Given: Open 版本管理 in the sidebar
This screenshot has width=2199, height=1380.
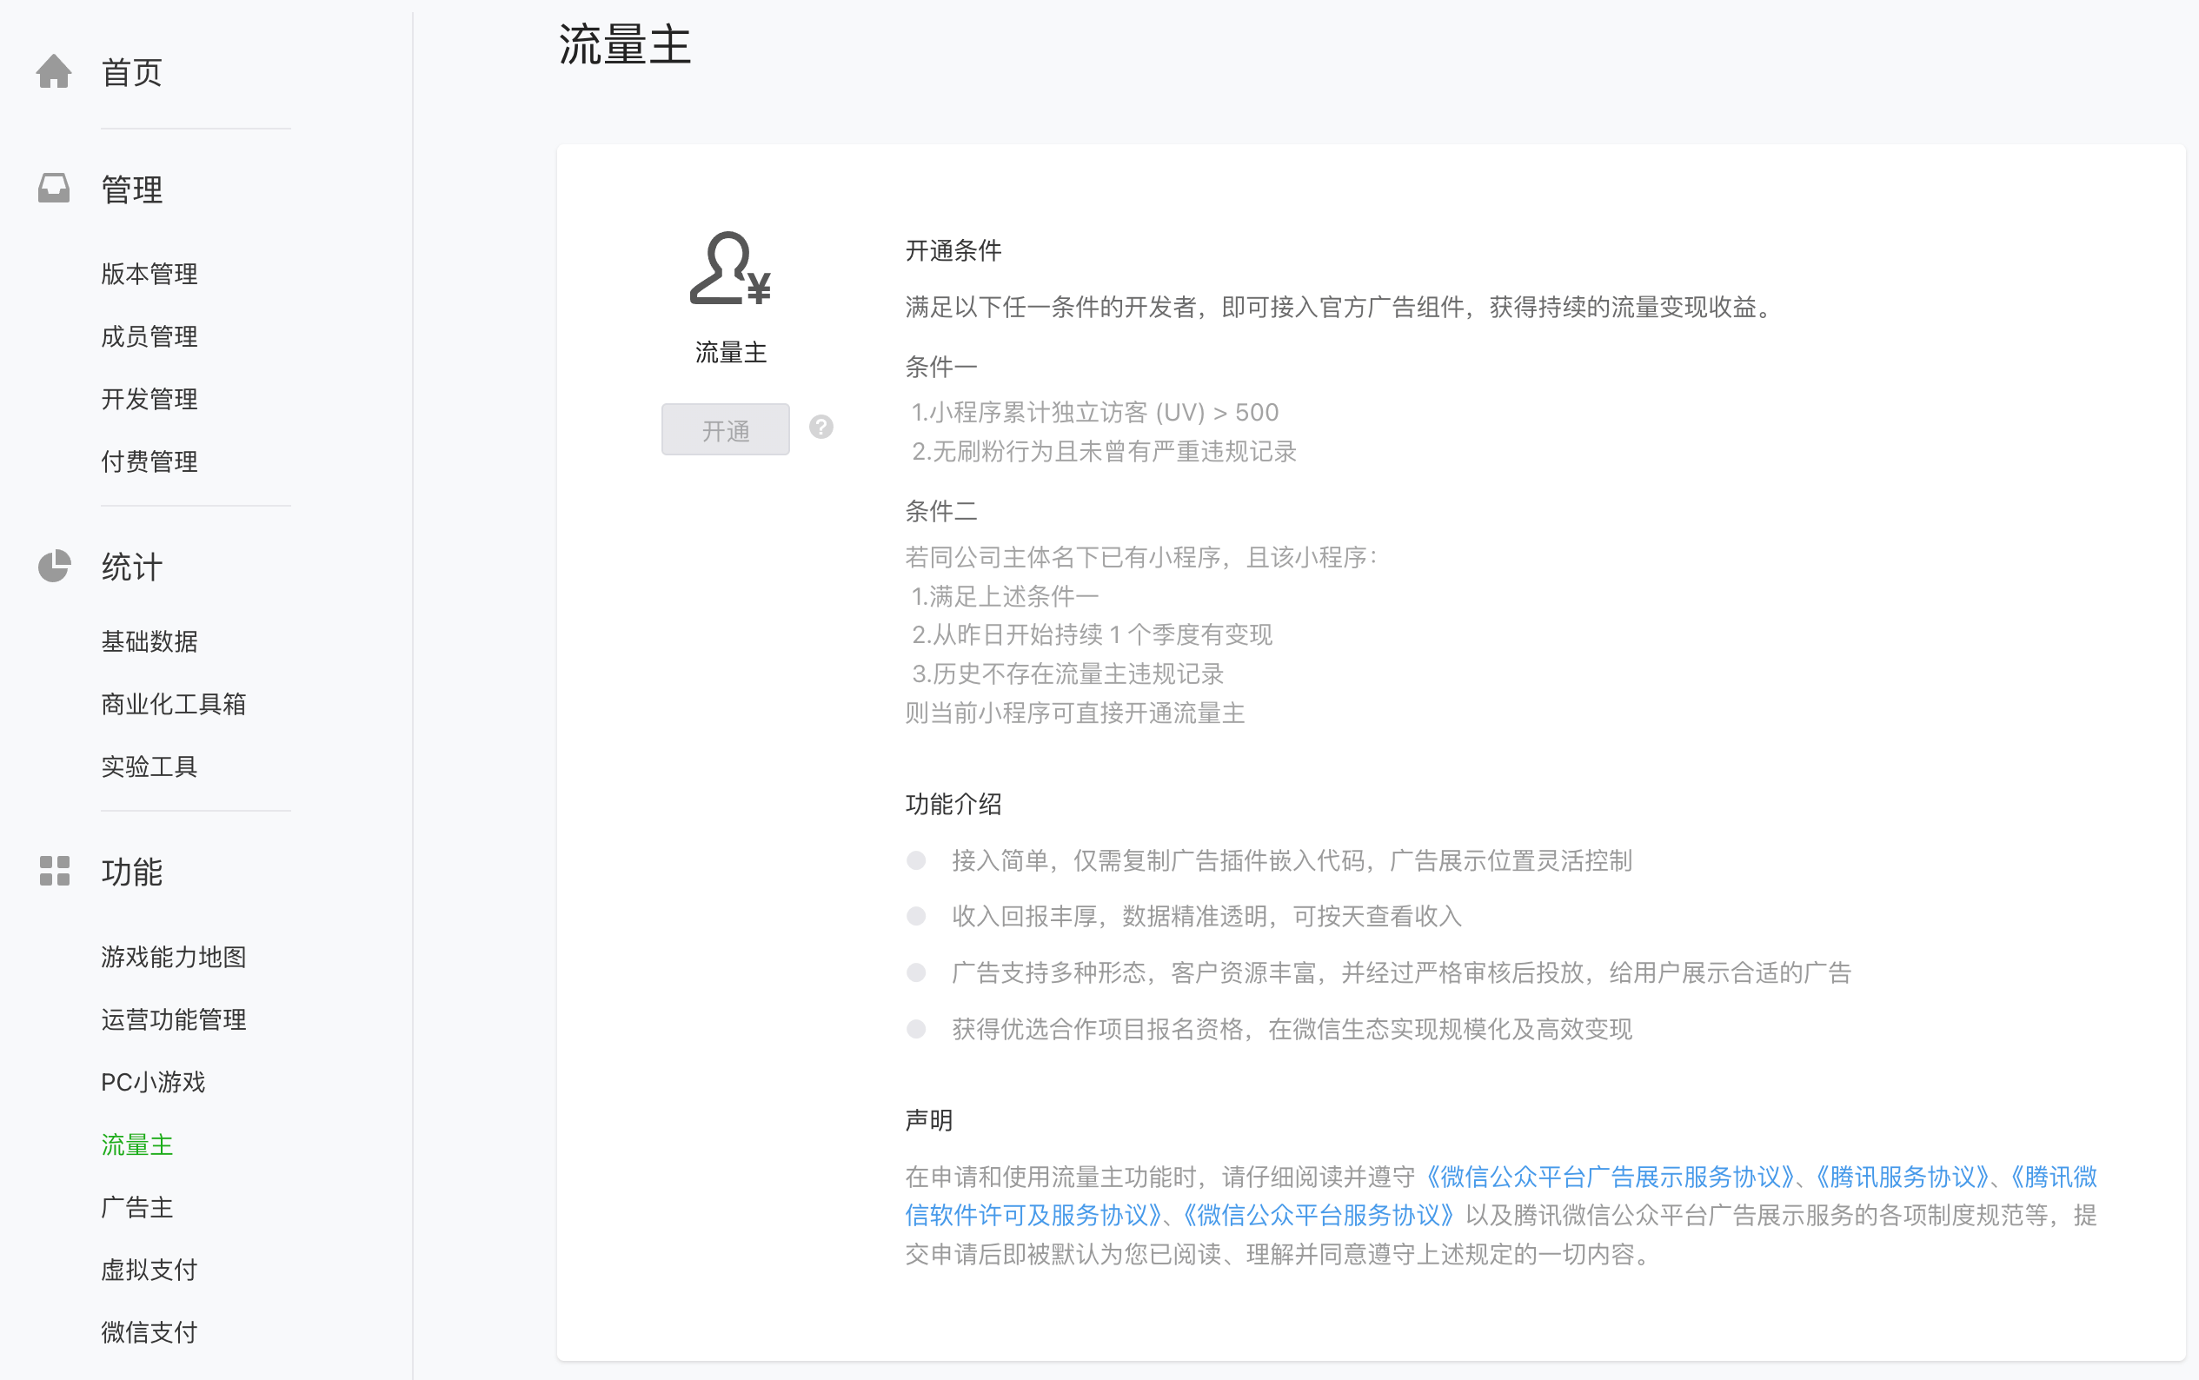Looking at the screenshot, I should (149, 274).
